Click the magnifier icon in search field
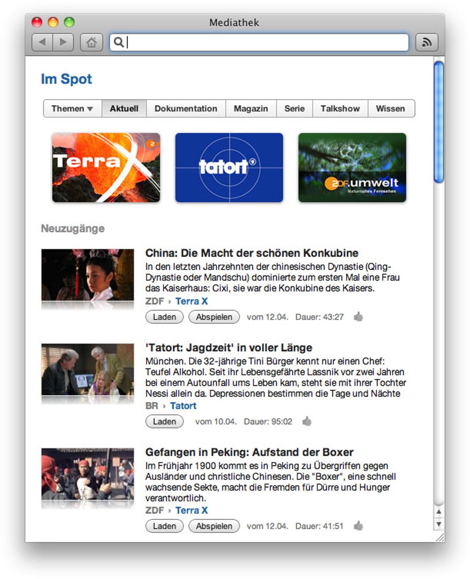The image size is (470, 579). click(x=118, y=42)
